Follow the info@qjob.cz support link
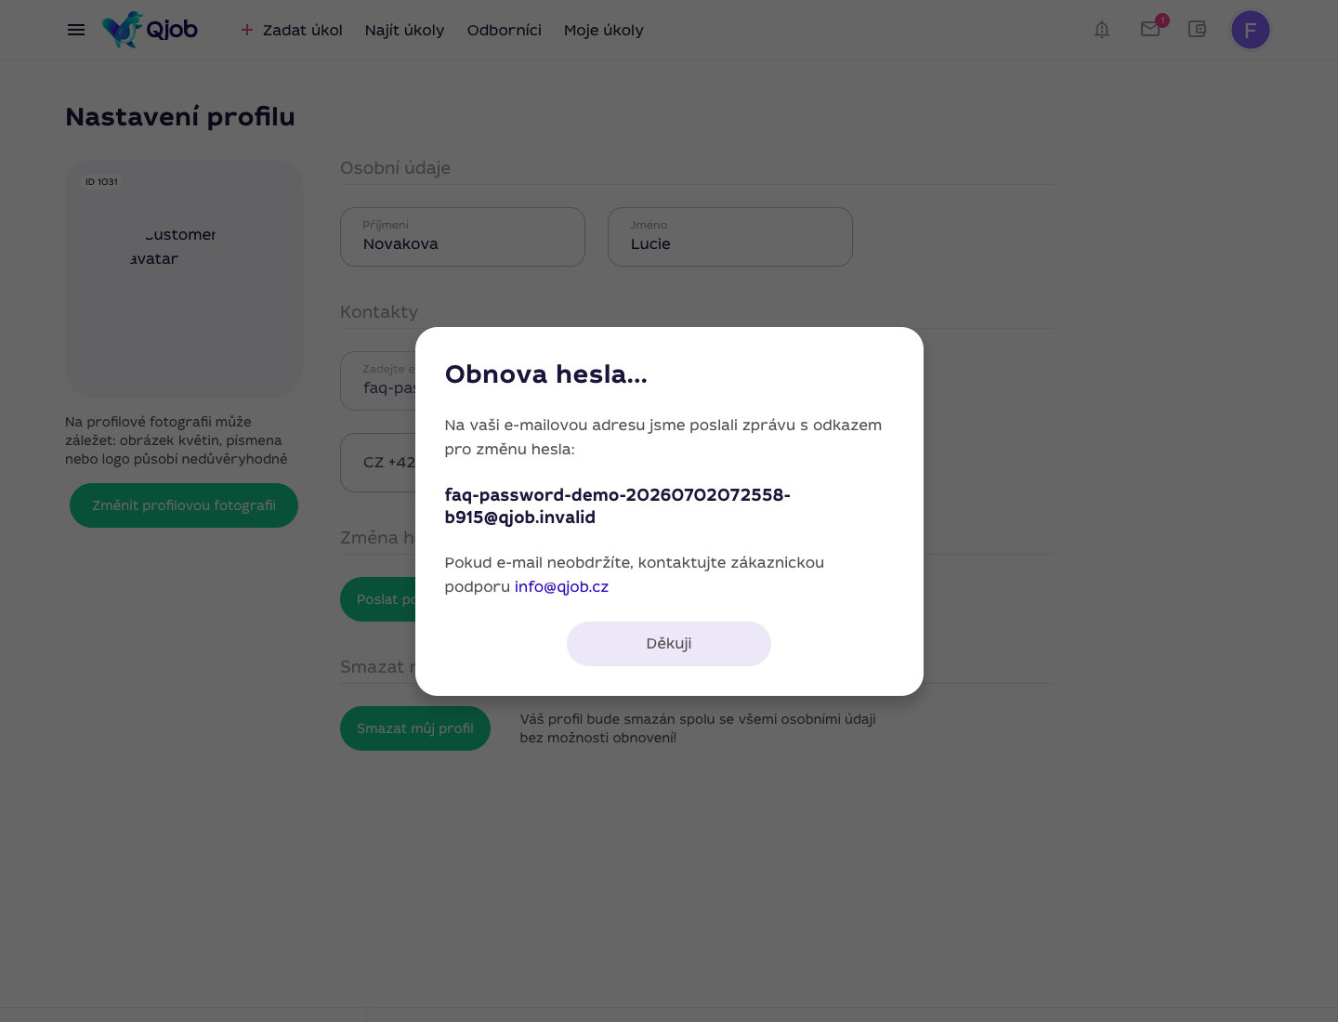 (x=561, y=587)
